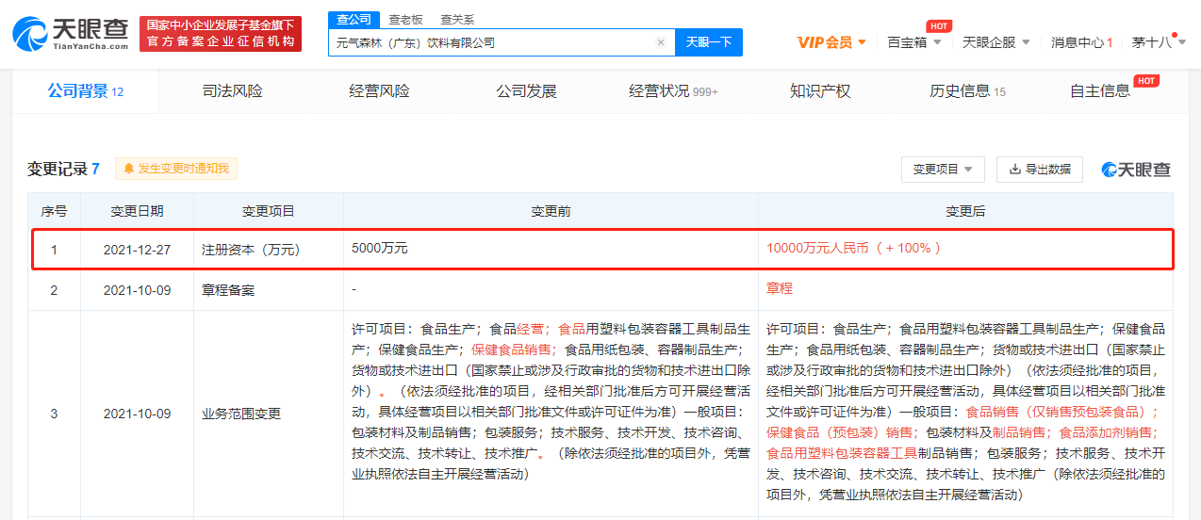The height and width of the screenshot is (520, 1201).
Task: Switch to the 历史信息 tab
Action: 967,91
